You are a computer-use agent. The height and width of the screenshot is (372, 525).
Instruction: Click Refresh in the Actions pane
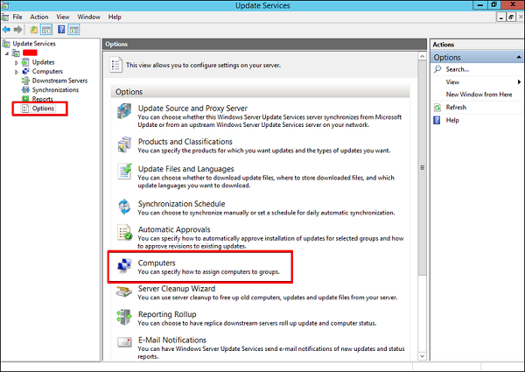click(456, 107)
